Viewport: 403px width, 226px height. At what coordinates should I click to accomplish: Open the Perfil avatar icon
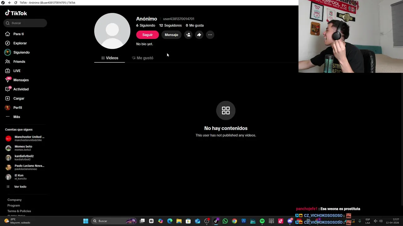point(8,108)
